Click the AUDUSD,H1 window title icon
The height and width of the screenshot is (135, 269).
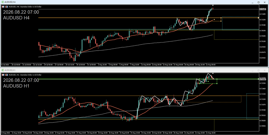[x=3, y=70]
